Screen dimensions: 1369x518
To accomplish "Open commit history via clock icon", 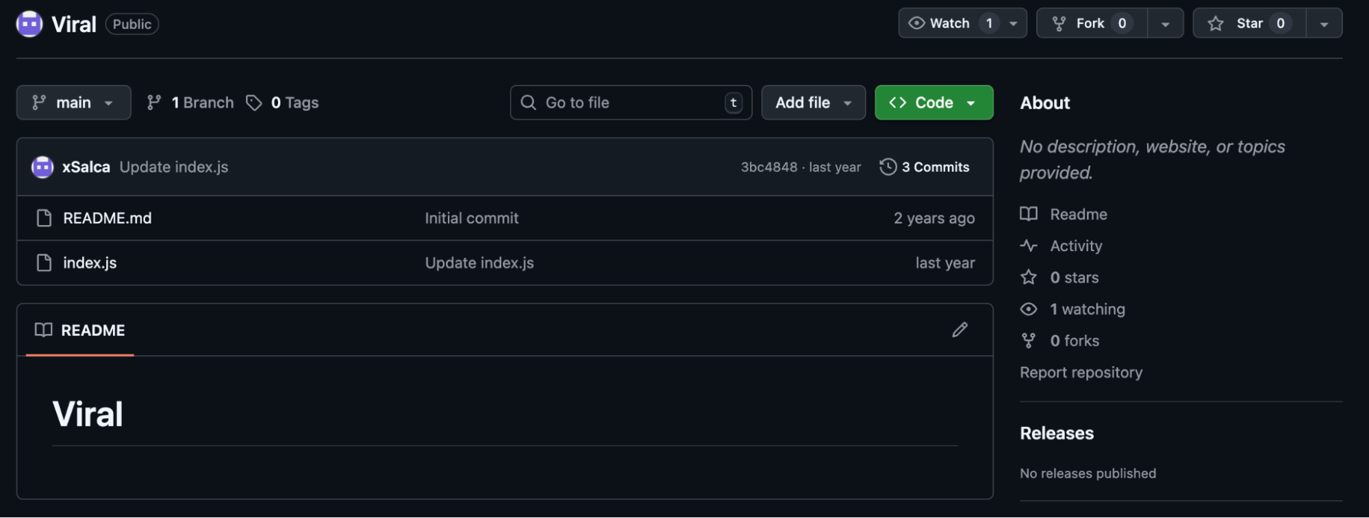I will tap(888, 167).
